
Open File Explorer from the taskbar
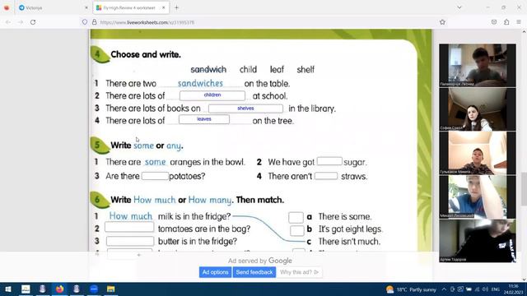tap(110, 289)
